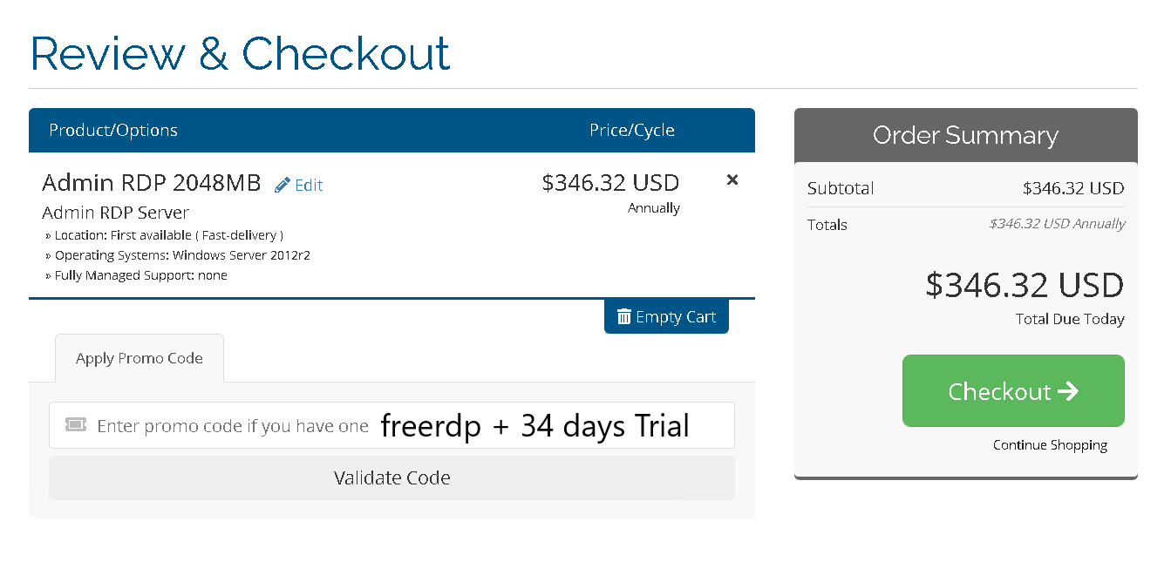
Task: Click the Operating Systems option line
Action: [x=177, y=255]
